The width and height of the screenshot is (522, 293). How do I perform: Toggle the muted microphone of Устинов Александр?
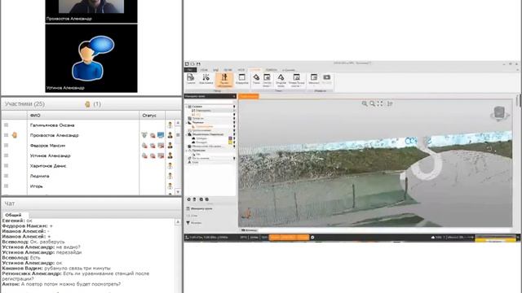tap(144, 155)
